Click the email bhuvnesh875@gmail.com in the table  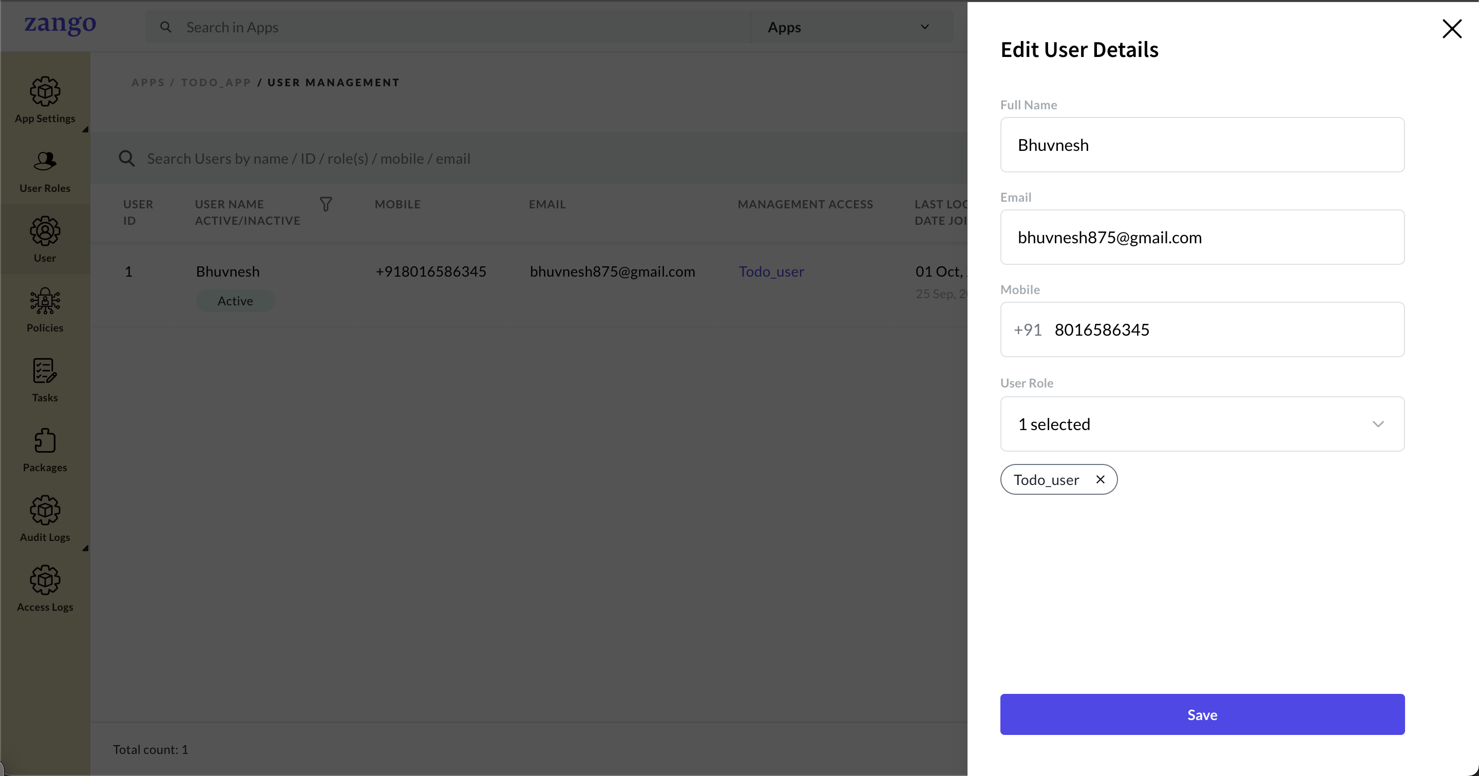pyautogui.click(x=612, y=271)
